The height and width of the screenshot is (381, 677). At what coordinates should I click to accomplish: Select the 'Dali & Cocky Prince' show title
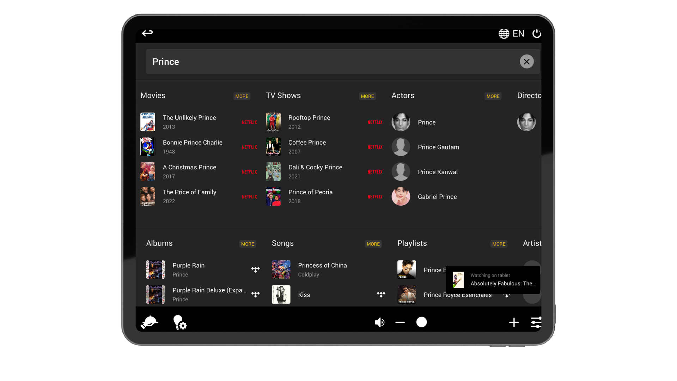coord(315,167)
